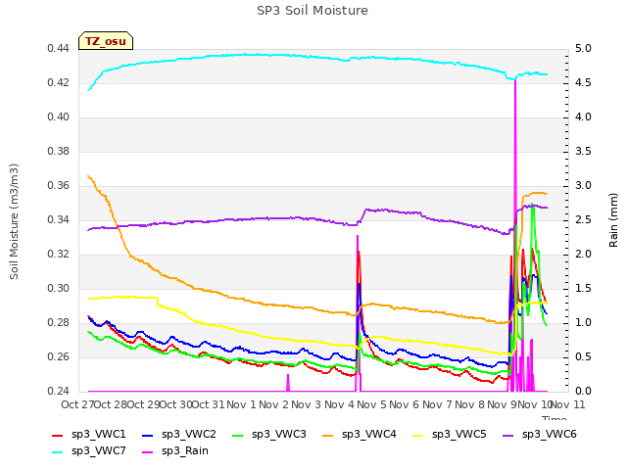Toggle sp3_VWC4 legend entry
627x470 pixels.
click(360, 434)
